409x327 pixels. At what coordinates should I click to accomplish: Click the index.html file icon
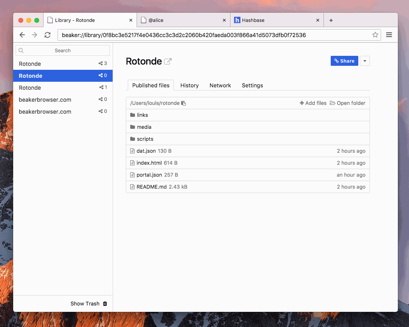133,163
